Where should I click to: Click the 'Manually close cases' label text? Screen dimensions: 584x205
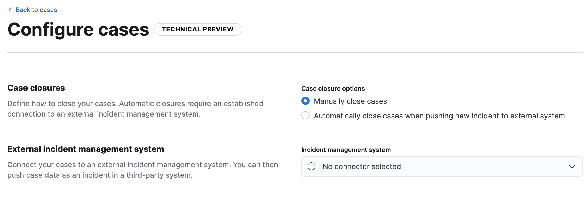[350, 101]
